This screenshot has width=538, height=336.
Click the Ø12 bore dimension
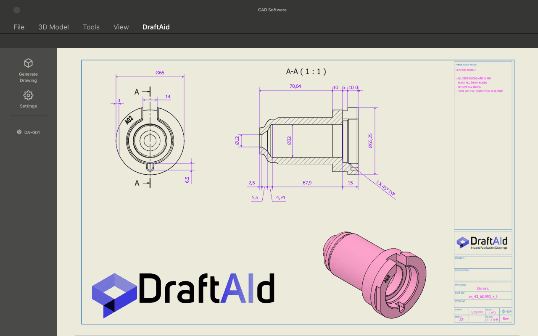click(x=237, y=141)
